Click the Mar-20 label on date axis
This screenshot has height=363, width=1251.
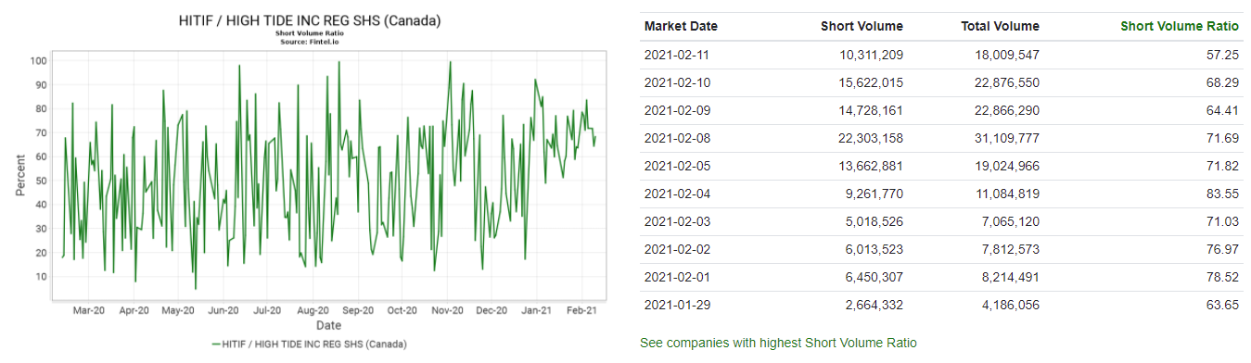pyautogui.click(x=88, y=311)
